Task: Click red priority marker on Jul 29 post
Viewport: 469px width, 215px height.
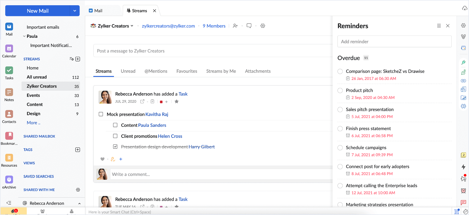Action: click(x=161, y=102)
